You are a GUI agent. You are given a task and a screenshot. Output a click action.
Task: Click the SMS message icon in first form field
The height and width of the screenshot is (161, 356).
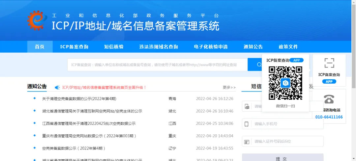tap(247, 106)
